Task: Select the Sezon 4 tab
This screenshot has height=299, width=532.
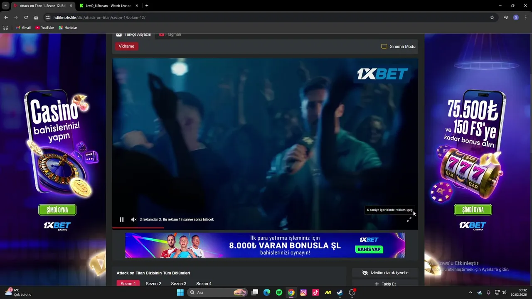Action: click(204, 284)
